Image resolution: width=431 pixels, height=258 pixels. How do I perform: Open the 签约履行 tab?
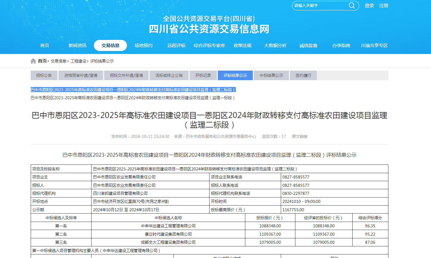(x=303, y=75)
